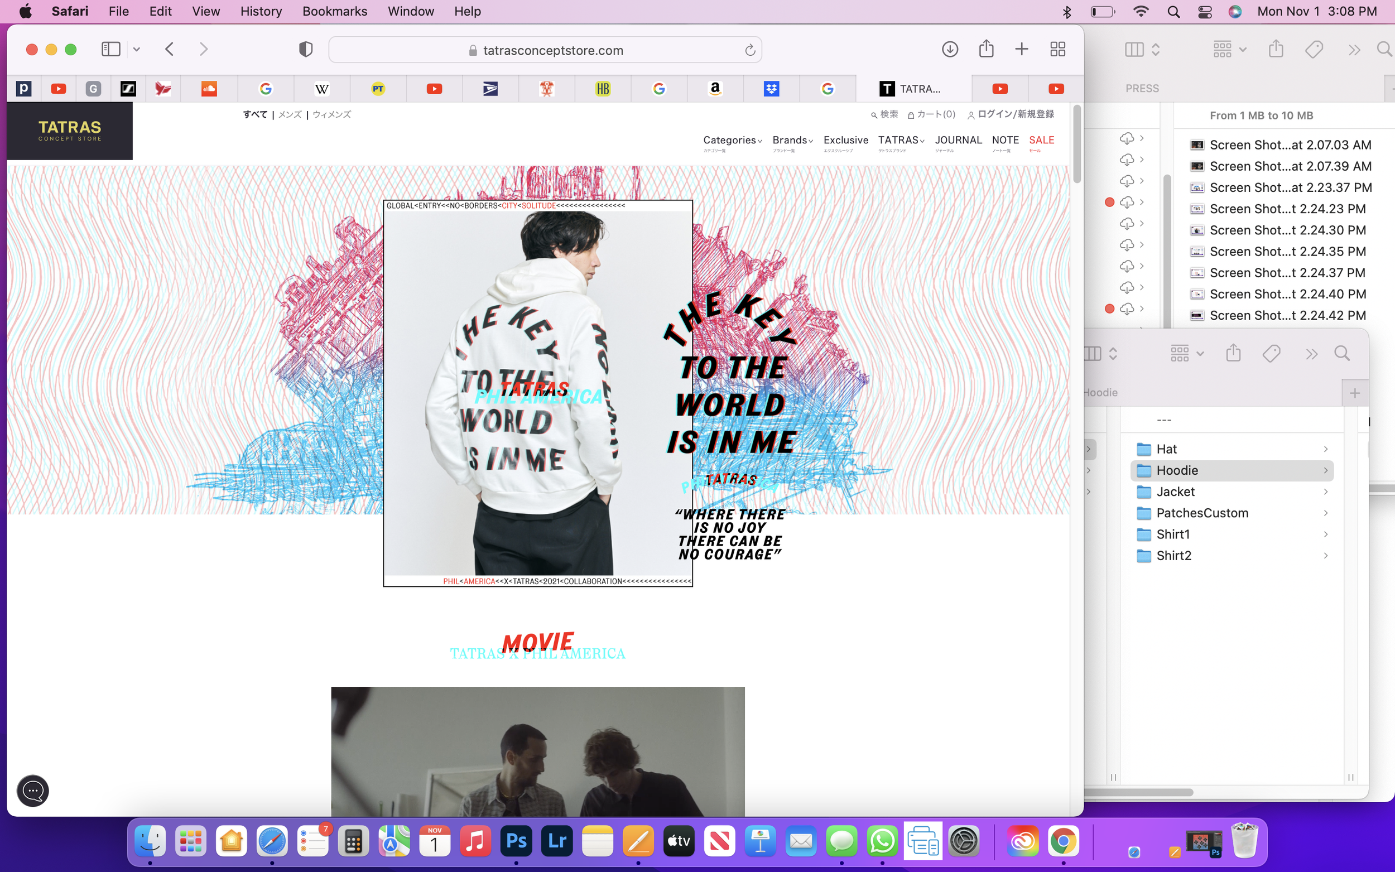This screenshot has width=1395, height=872.
Task: Expand the Shirt2 folder chevron
Action: [1325, 555]
